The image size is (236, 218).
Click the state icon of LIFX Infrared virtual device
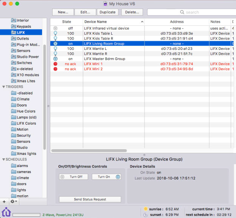click(x=55, y=28)
